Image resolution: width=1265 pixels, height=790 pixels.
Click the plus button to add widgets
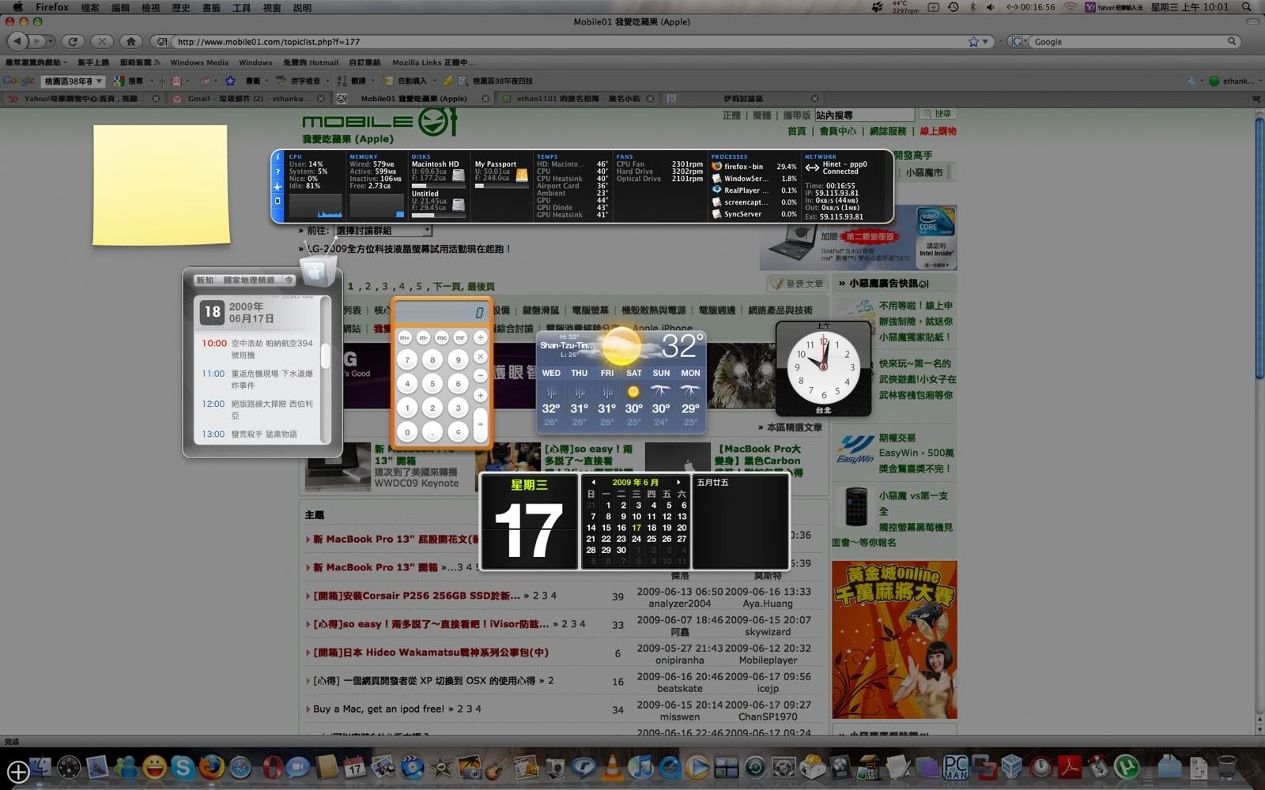[x=18, y=771]
